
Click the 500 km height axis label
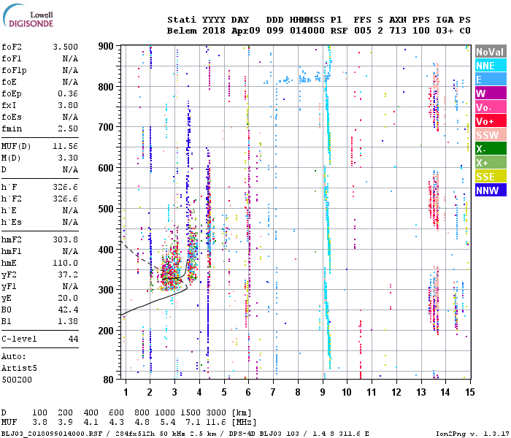tap(106, 209)
